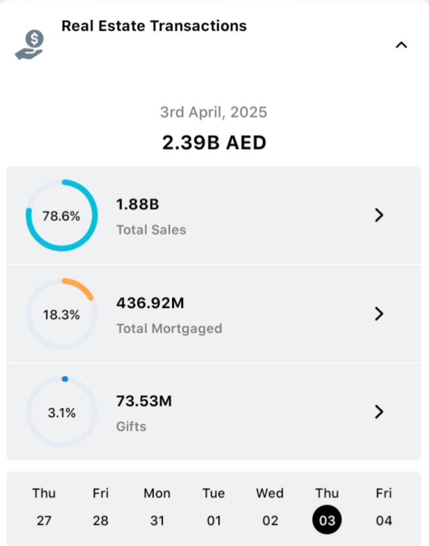Viewport: 429px width, 546px height.
Task: Select highlighted Thursday 03 date
Action: tap(327, 519)
